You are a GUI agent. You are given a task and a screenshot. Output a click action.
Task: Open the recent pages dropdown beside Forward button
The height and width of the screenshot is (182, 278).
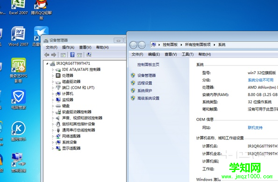[x=148, y=45]
